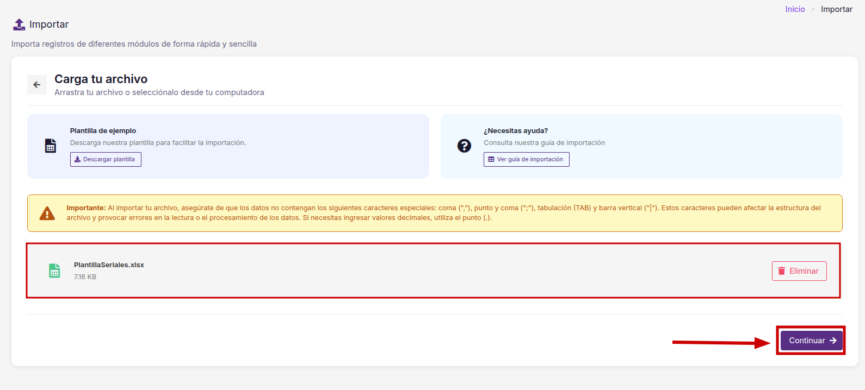The width and height of the screenshot is (865, 390).
Task: Click the green PlantillaSeriales.xlsx file icon
Action: [x=54, y=271]
